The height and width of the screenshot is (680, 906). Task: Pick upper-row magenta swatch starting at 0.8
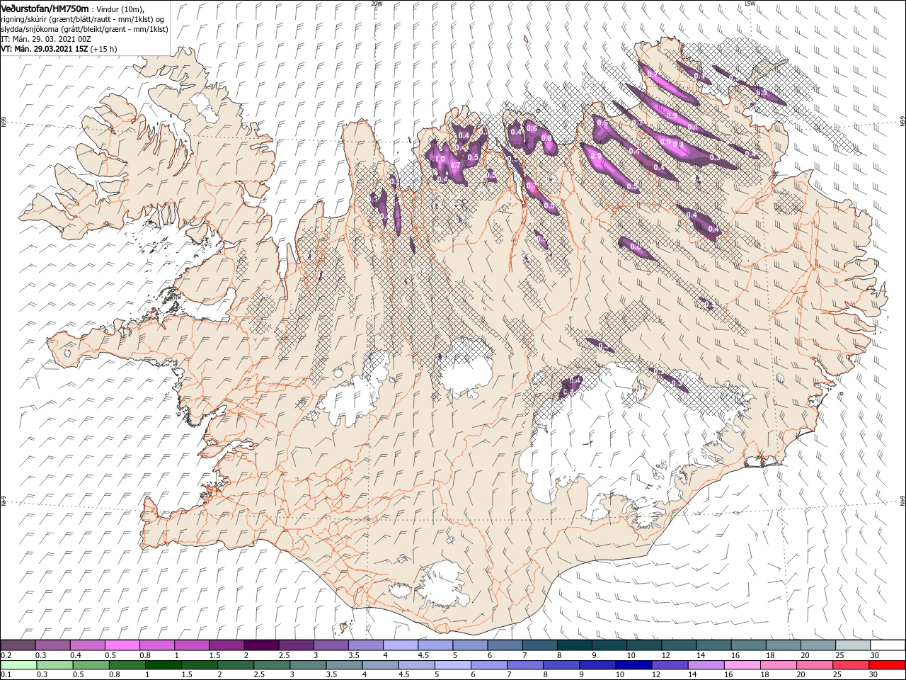(x=156, y=645)
